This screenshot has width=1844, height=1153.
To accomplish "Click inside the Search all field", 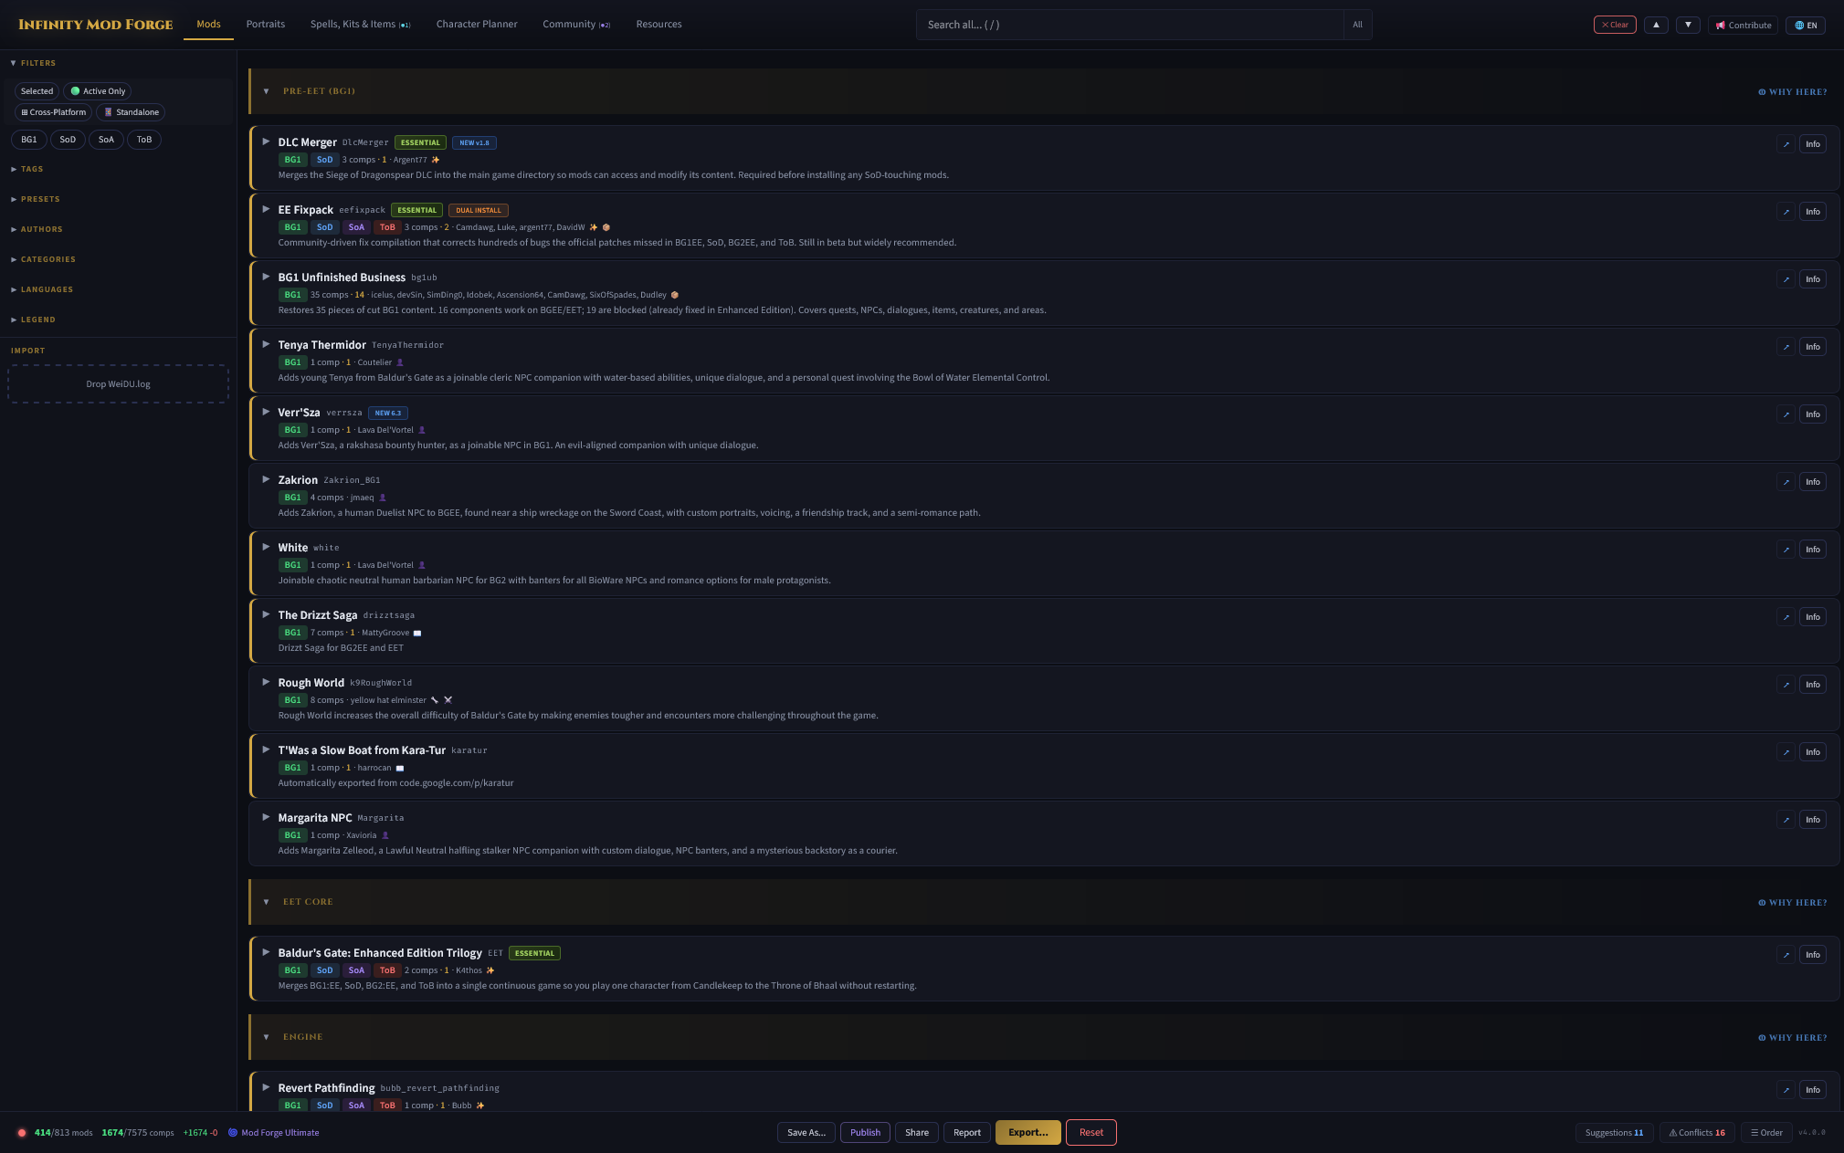I will (1130, 25).
